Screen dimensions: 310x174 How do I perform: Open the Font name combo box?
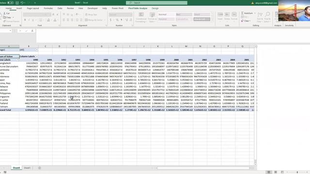click(34, 14)
